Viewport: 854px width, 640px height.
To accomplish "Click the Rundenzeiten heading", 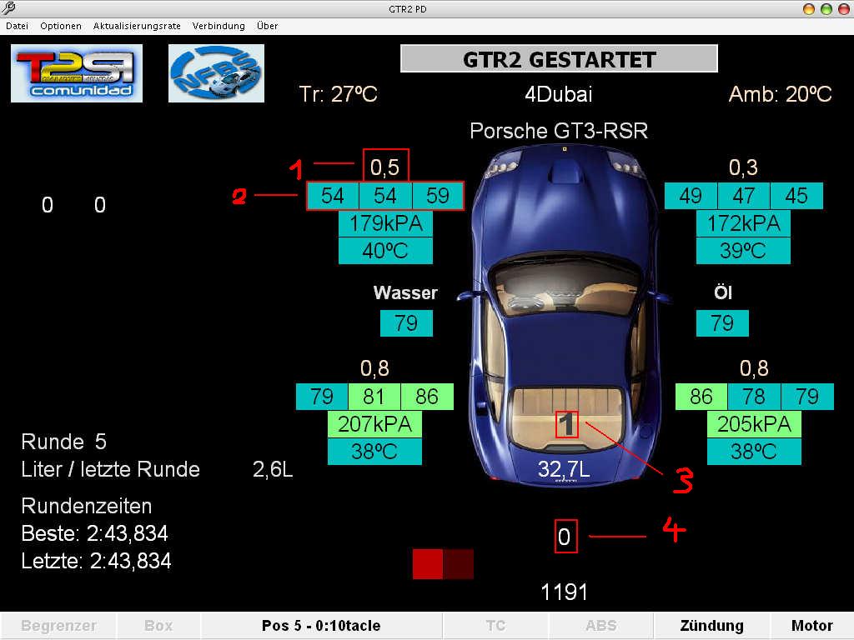I will tap(87, 506).
